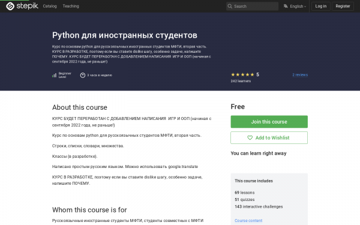
Task: Click the '143 interactive challenges' text
Action: point(259,206)
